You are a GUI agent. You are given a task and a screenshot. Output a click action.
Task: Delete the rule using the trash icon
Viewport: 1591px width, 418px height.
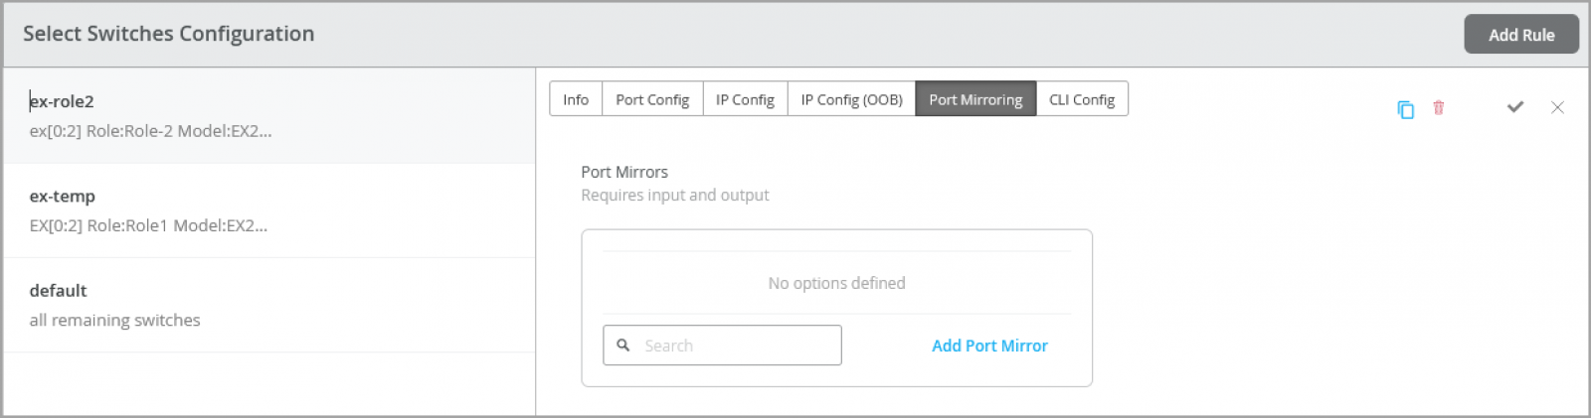1438,107
